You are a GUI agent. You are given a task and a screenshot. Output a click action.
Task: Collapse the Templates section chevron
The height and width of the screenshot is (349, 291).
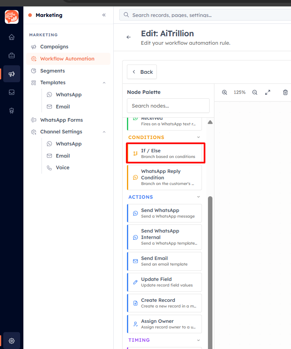[x=104, y=83]
